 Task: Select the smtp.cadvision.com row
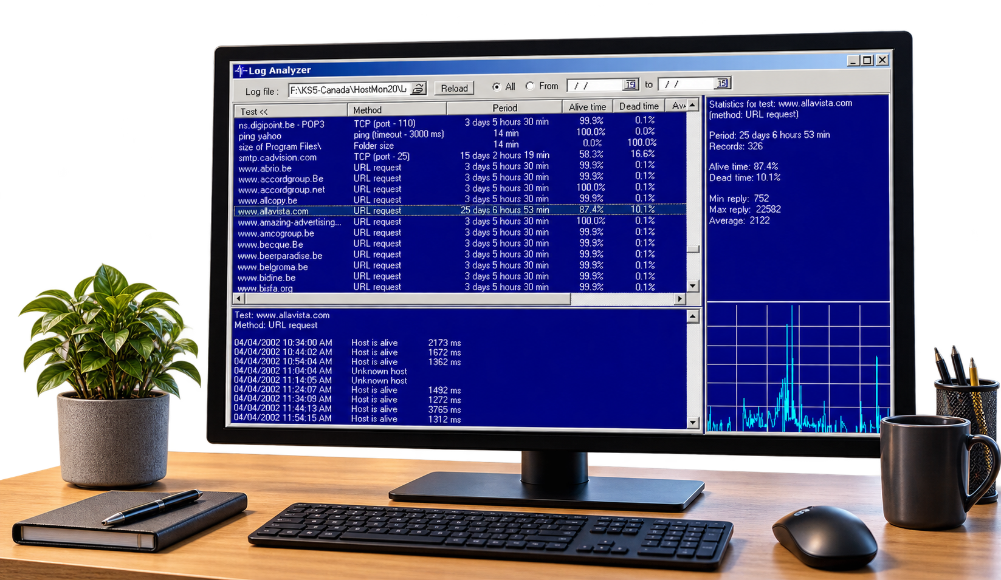(x=460, y=156)
